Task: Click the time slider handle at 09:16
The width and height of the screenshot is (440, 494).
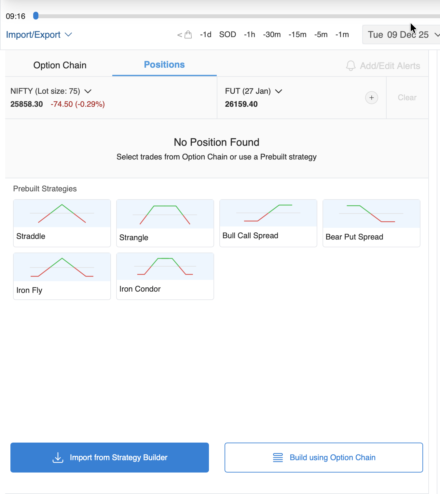Action: pos(36,16)
